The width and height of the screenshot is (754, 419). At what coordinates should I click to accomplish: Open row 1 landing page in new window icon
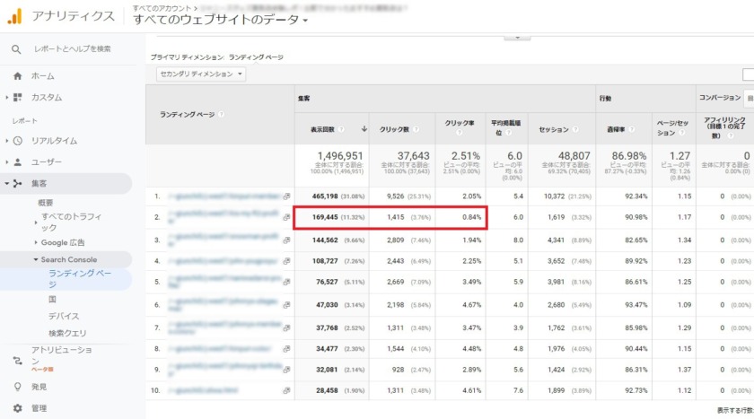click(x=286, y=196)
